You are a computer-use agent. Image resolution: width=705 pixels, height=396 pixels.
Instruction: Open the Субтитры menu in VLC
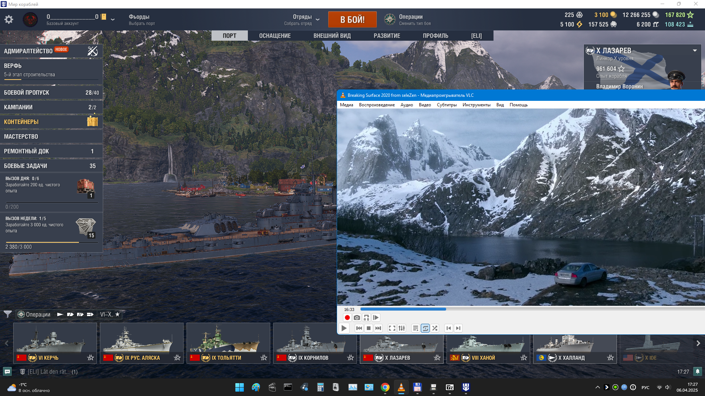(446, 105)
